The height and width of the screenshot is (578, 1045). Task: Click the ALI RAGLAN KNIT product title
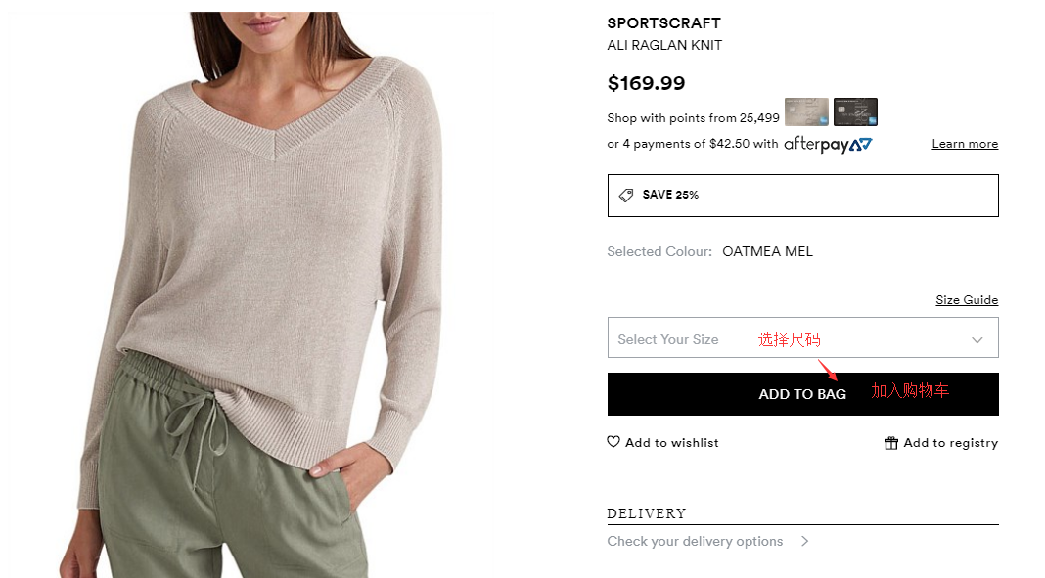click(664, 45)
